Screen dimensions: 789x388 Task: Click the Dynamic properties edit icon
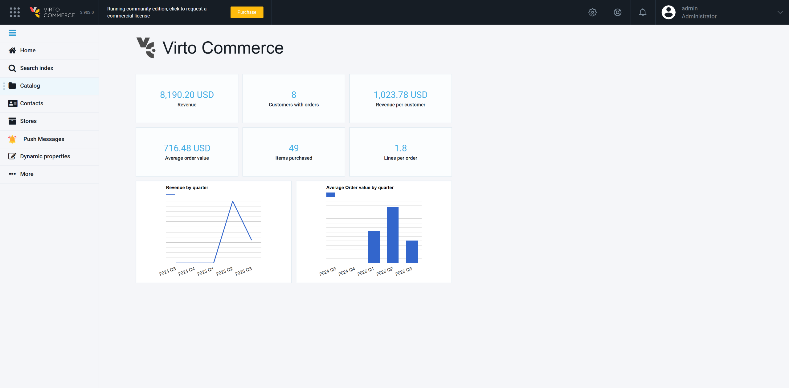click(12, 156)
